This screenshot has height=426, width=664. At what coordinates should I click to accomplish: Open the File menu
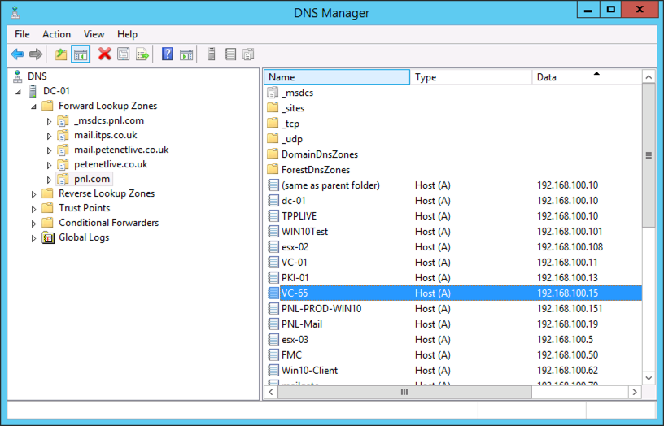click(x=22, y=34)
